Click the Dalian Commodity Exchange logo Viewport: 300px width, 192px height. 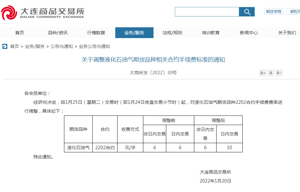click(43, 13)
